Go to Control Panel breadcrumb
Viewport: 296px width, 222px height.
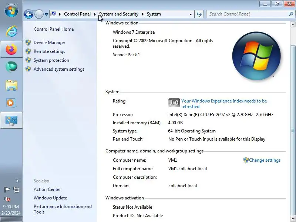pos(77,14)
